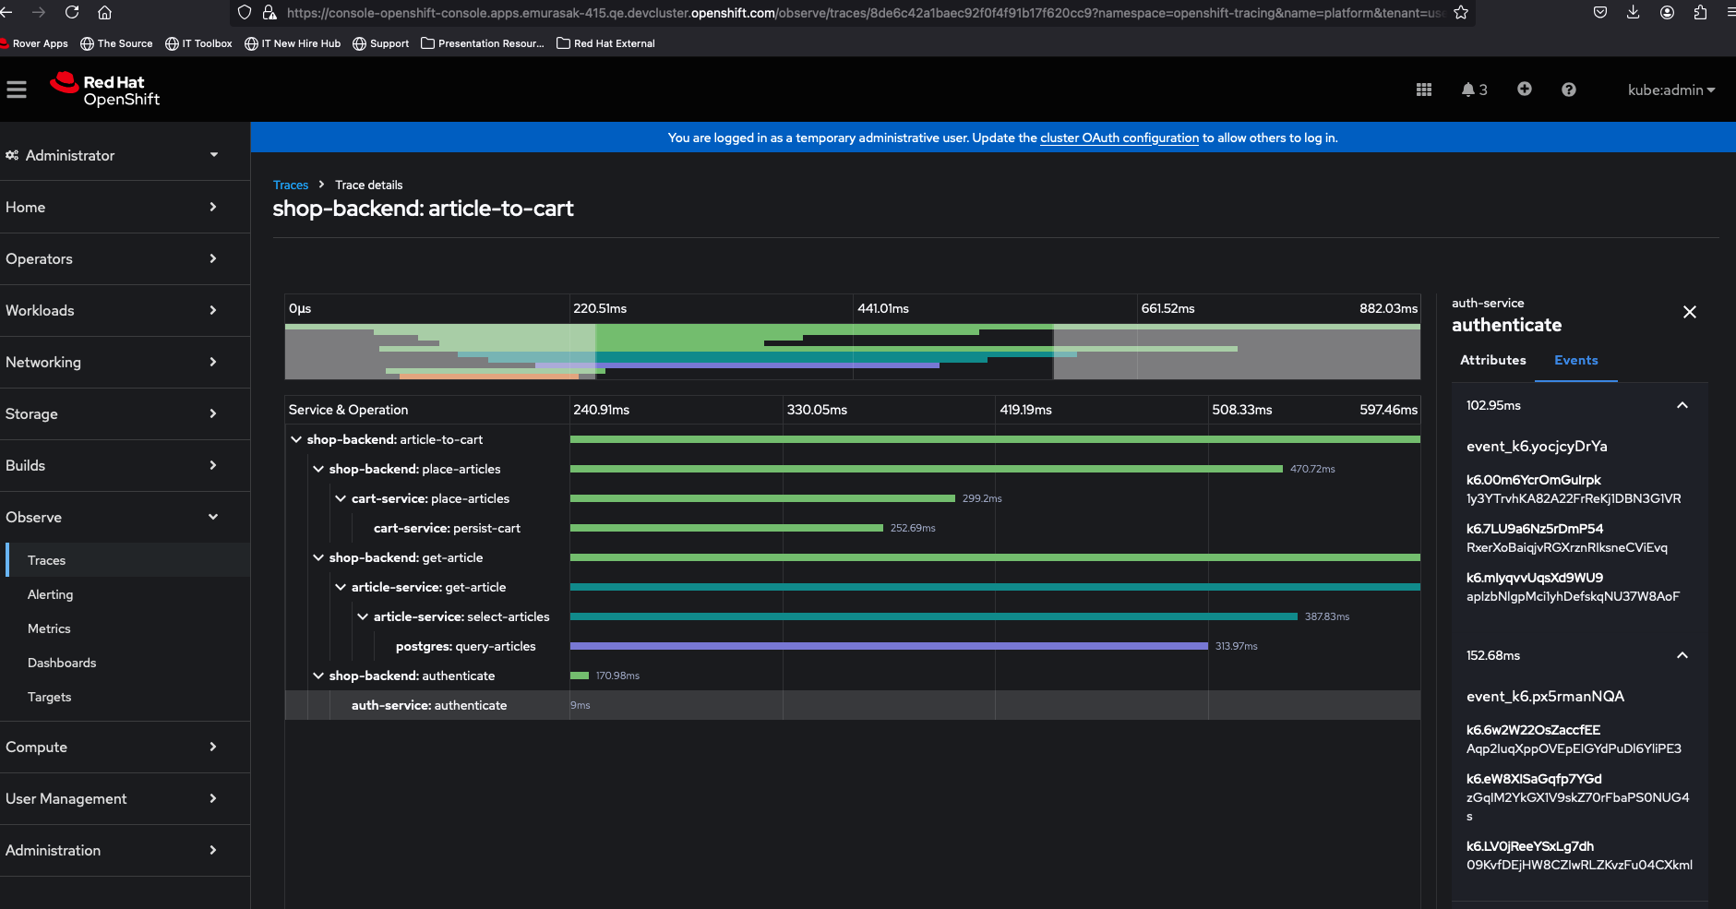
Task: Open The Source bookmark
Action: (116, 43)
